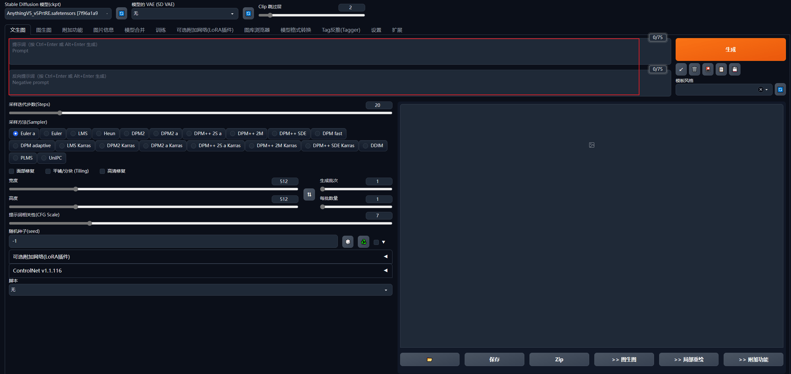Enable the 高清修复 checkbox
Image resolution: width=791 pixels, height=374 pixels.
pyautogui.click(x=102, y=171)
